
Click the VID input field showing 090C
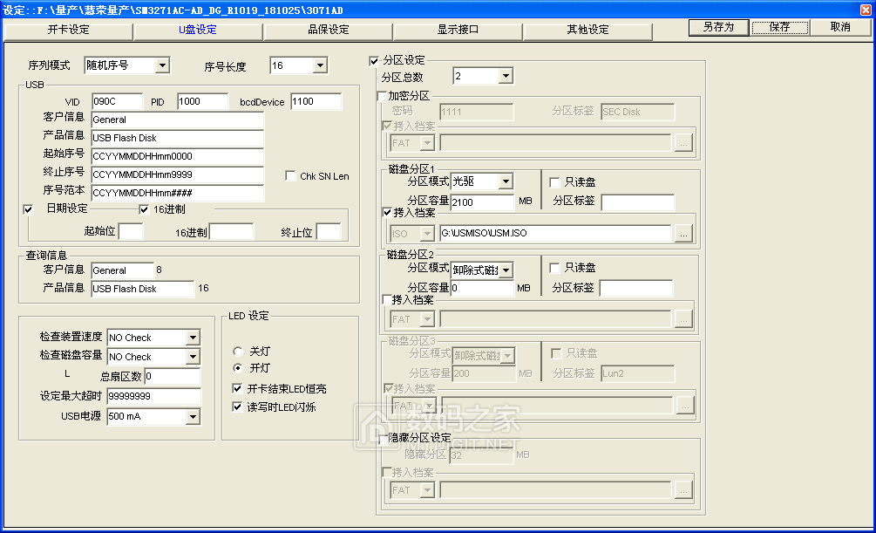coord(118,101)
